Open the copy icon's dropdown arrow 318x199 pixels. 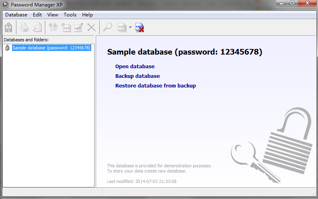[130, 27]
